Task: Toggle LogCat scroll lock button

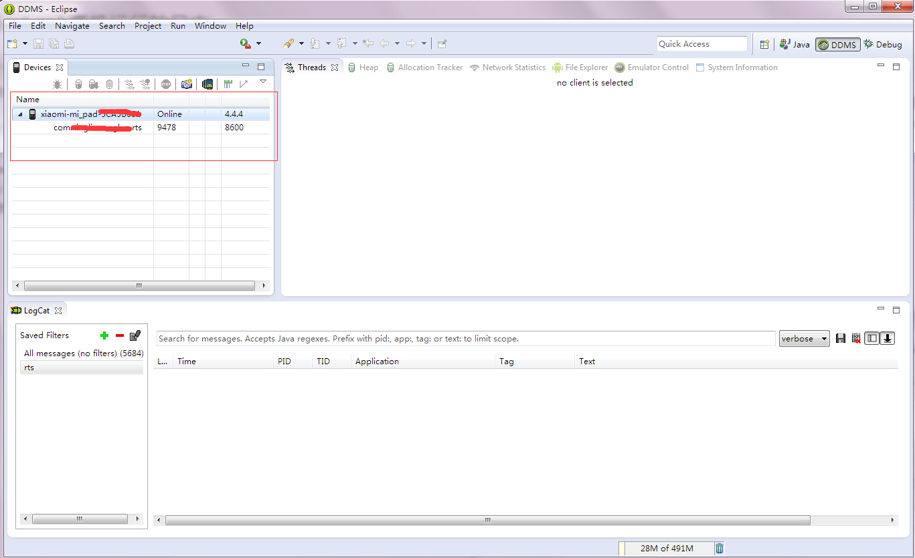Action: coord(888,338)
